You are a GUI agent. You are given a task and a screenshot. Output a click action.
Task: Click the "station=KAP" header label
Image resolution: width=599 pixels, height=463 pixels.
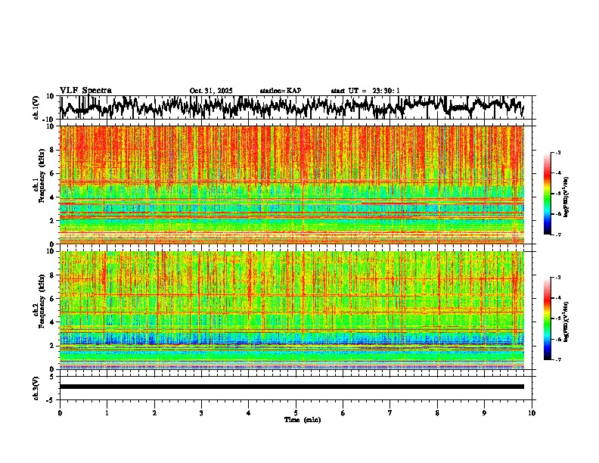click(x=281, y=91)
